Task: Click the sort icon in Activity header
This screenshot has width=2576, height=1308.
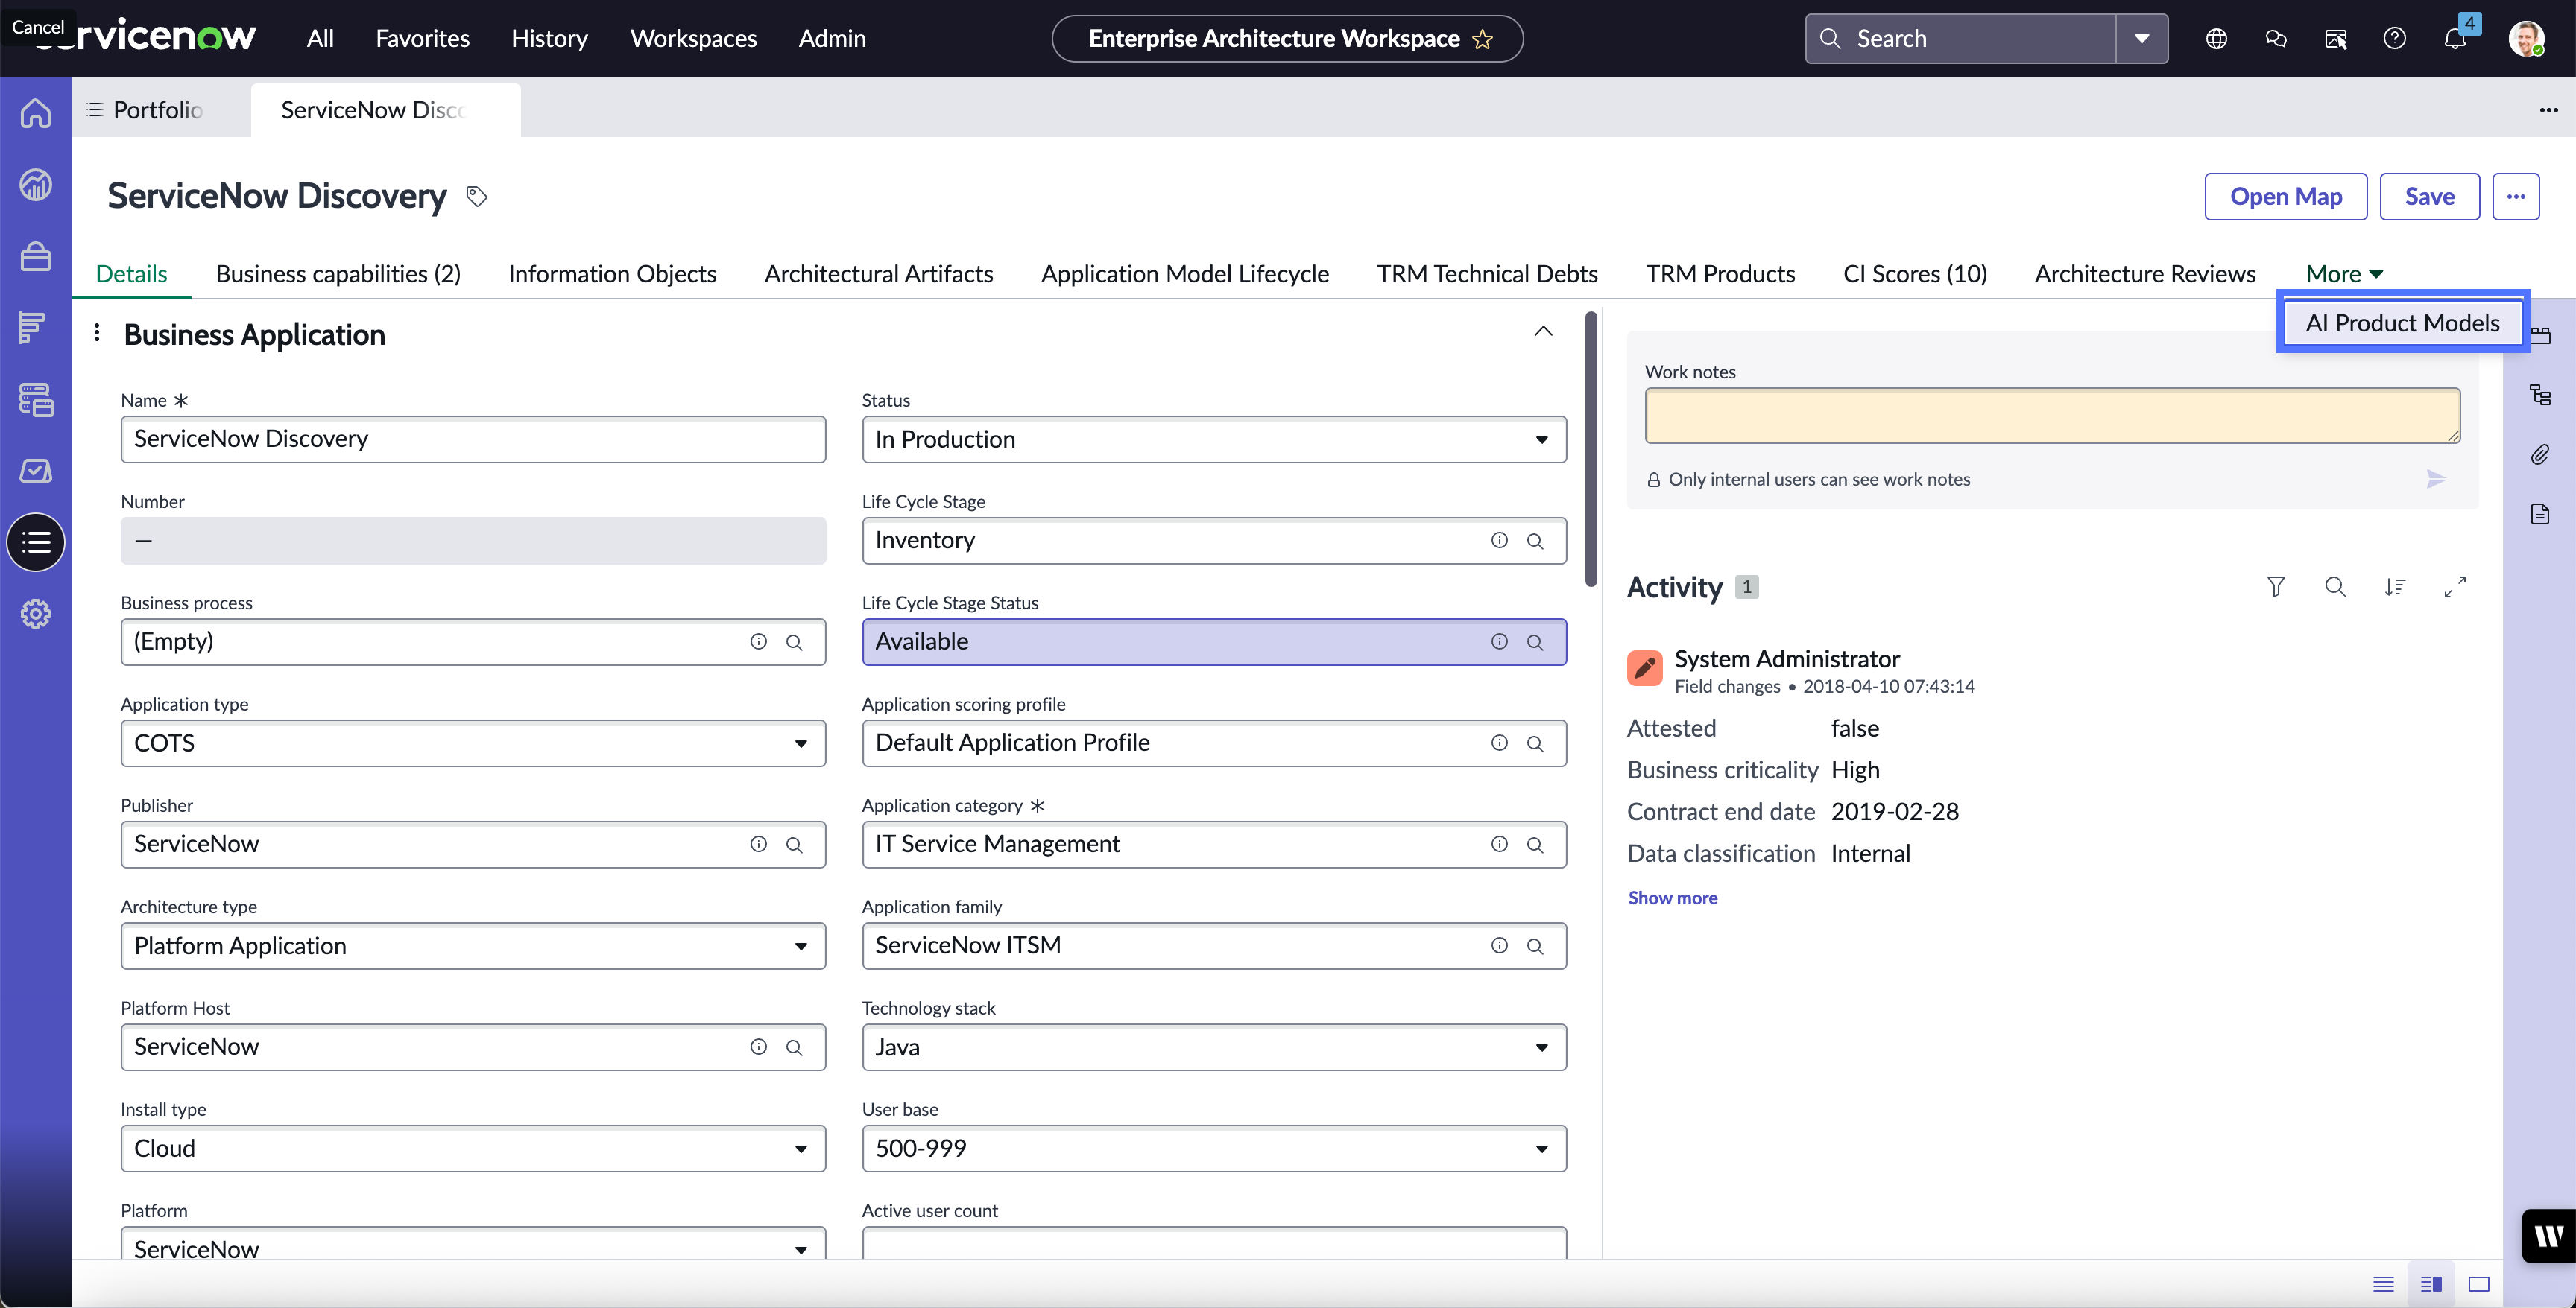Action: [2395, 586]
